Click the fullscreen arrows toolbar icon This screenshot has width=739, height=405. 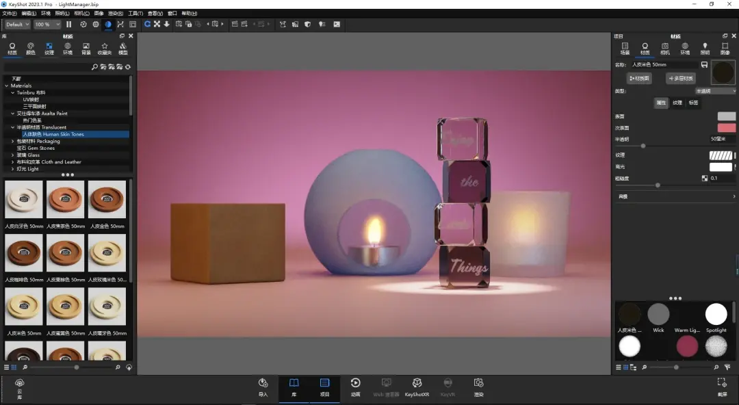click(x=157, y=24)
